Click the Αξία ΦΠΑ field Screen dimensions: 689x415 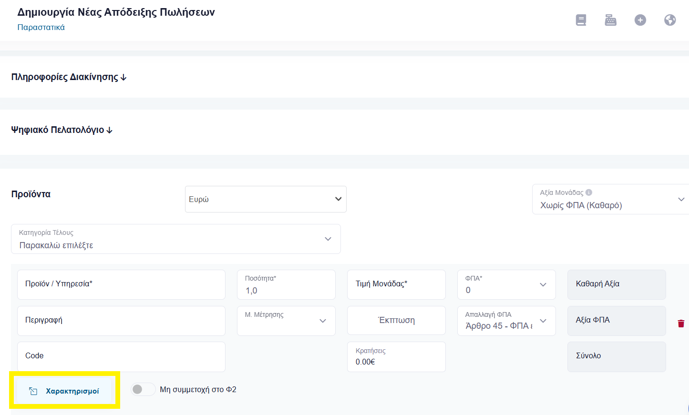617,321
